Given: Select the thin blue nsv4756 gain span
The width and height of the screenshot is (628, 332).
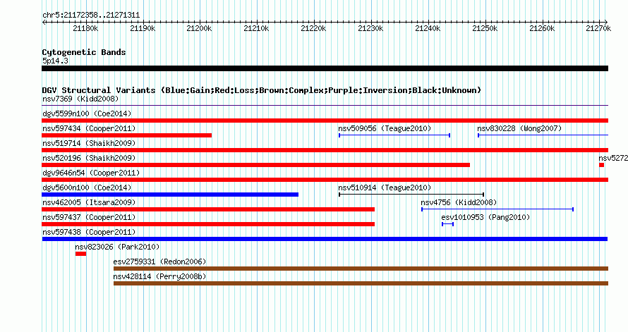Looking at the screenshot, I should [497, 209].
